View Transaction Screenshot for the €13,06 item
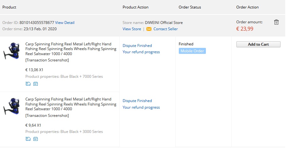The height and width of the screenshot is (160, 289). pyautogui.click(x=47, y=60)
